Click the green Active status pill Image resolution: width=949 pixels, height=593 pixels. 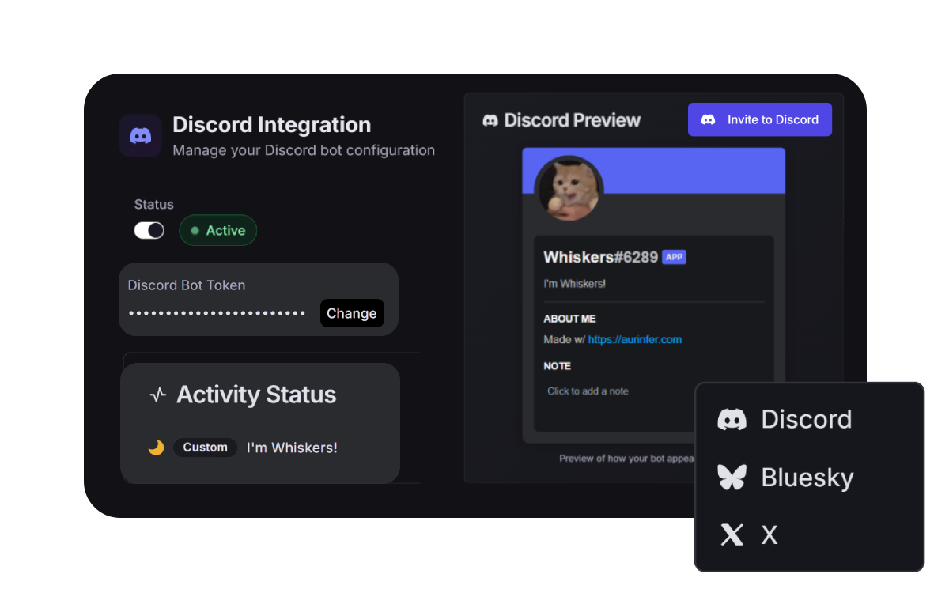click(x=218, y=231)
